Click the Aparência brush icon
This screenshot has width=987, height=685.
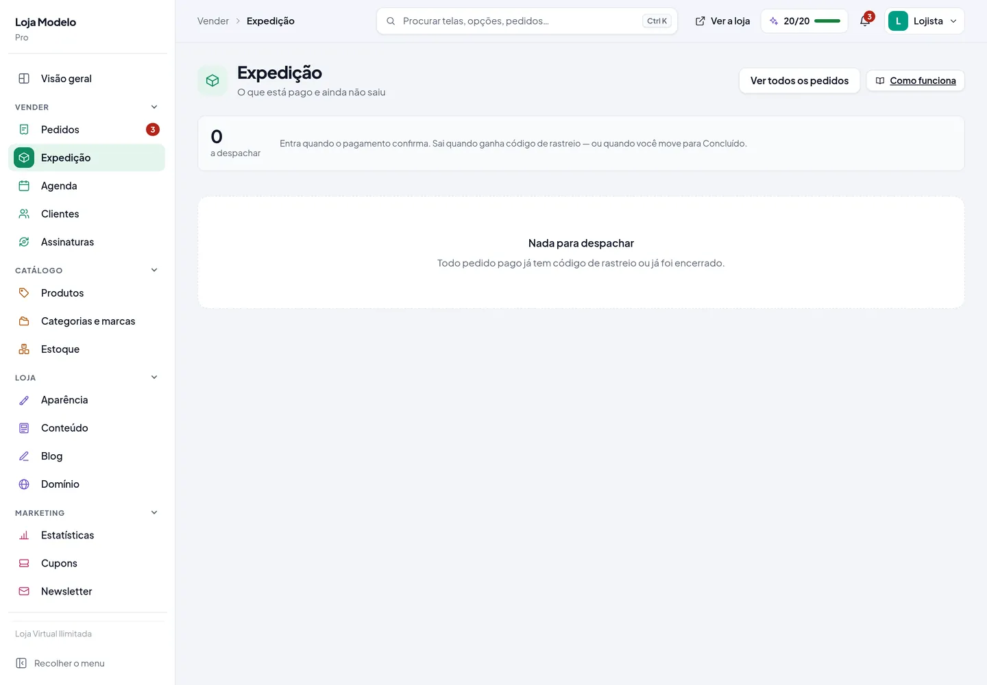(24, 400)
